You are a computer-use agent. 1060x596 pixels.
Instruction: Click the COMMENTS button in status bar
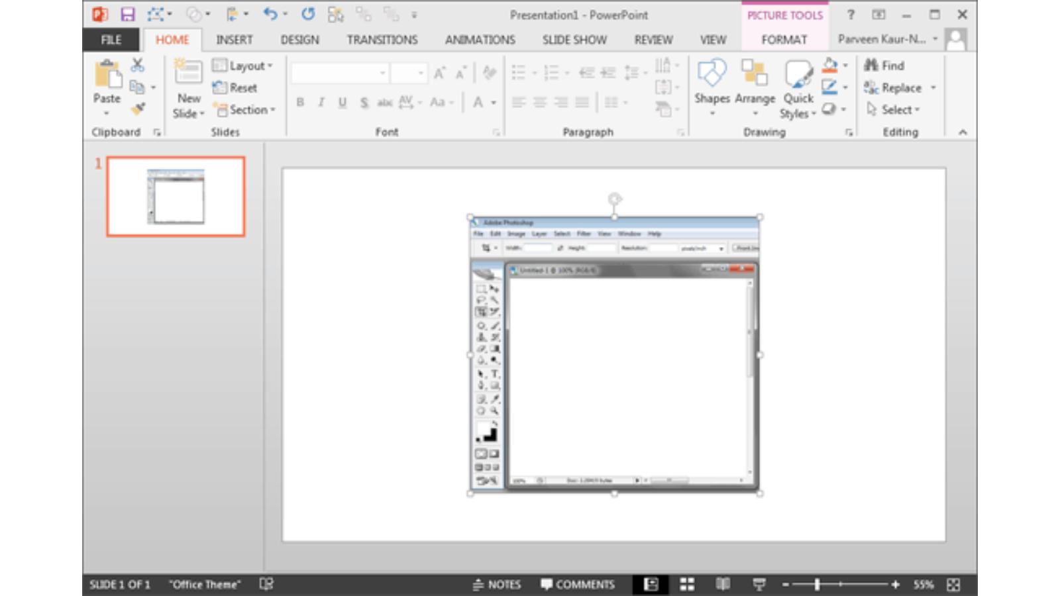pos(578,584)
